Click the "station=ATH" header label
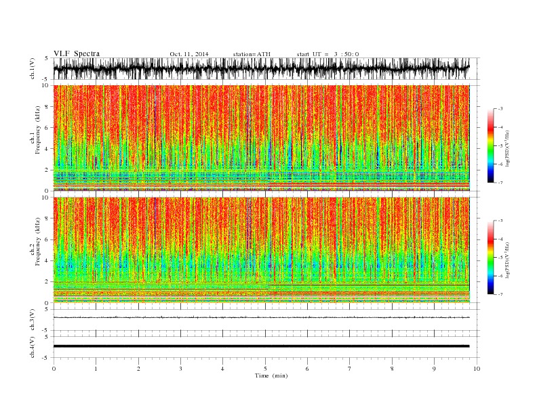The image size is (537, 414). coord(252,54)
